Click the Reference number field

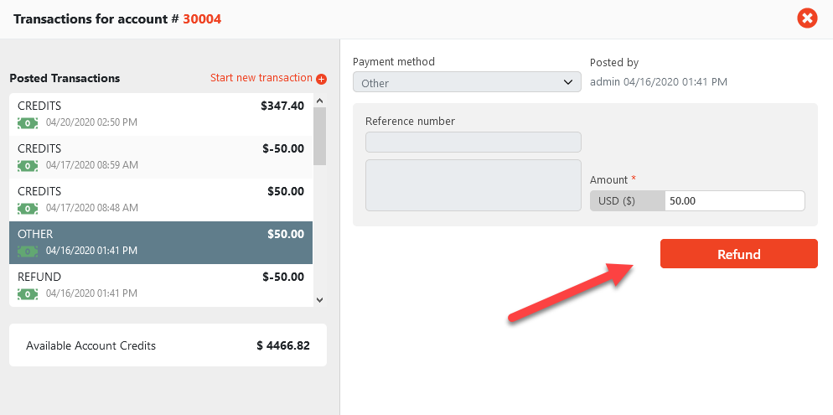tap(473, 143)
